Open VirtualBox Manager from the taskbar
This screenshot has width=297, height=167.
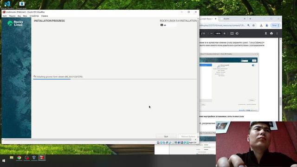tap(34, 158)
